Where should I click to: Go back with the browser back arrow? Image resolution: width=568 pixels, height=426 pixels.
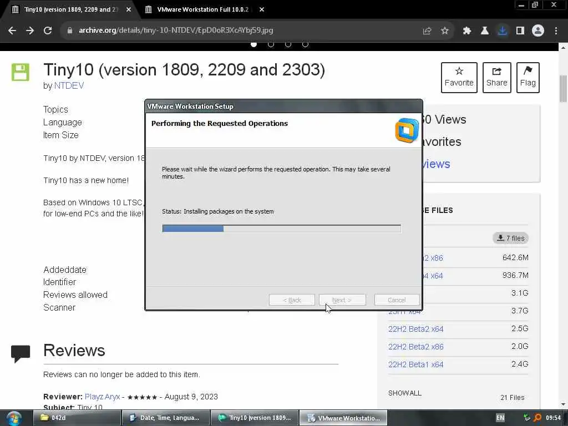coord(12,31)
